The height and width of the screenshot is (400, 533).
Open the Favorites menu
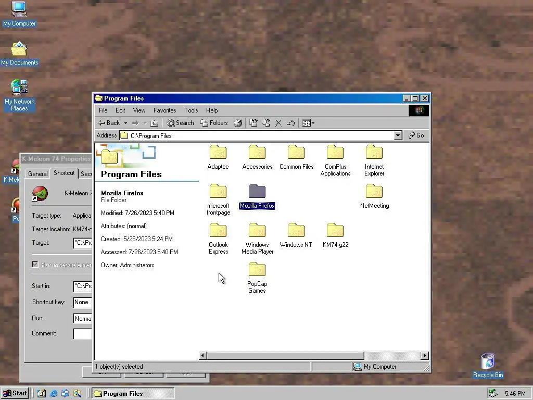(x=165, y=110)
